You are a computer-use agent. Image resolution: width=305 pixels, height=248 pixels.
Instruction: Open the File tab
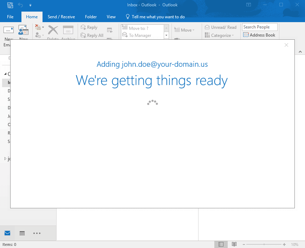point(10,17)
